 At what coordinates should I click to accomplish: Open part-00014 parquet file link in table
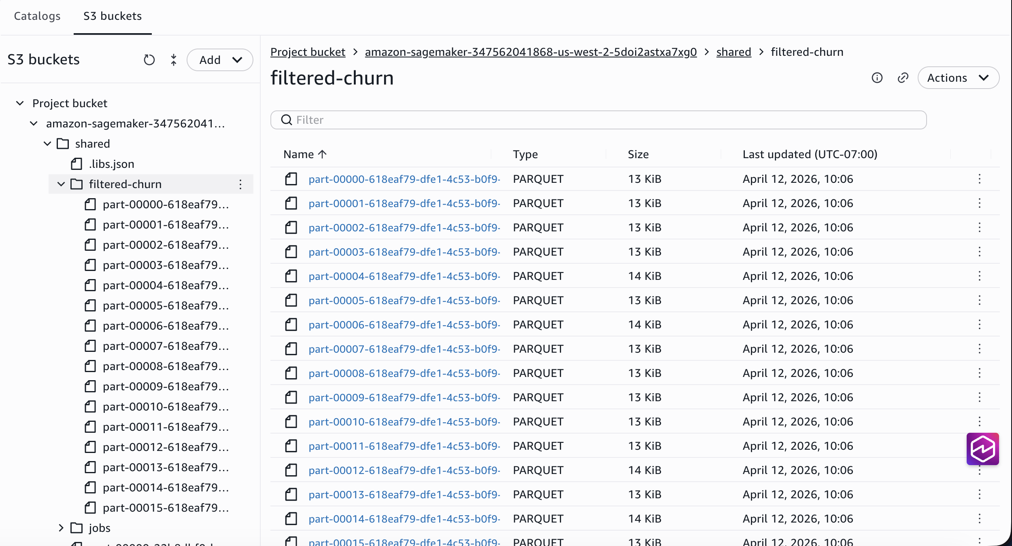pos(404,518)
